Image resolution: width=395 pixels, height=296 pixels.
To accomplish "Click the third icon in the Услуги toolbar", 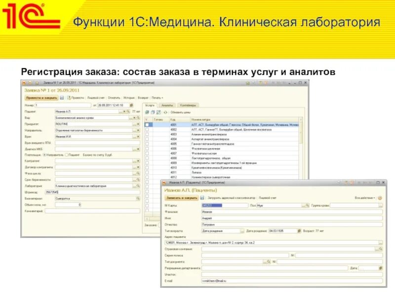I will [x=158, y=112].
